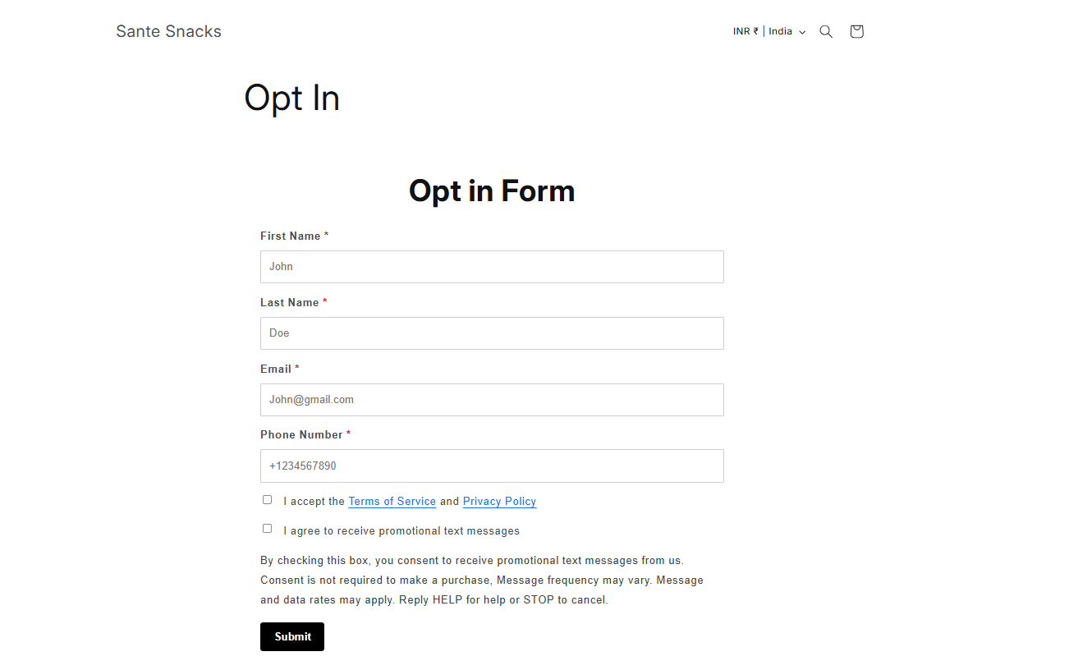The image size is (1069, 670).
Task: Open the Privacy Policy link
Action: click(499, 502)
